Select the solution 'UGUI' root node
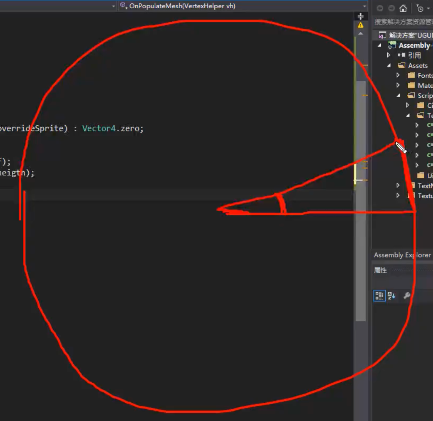The image size is (433, 421). point(411,35)
